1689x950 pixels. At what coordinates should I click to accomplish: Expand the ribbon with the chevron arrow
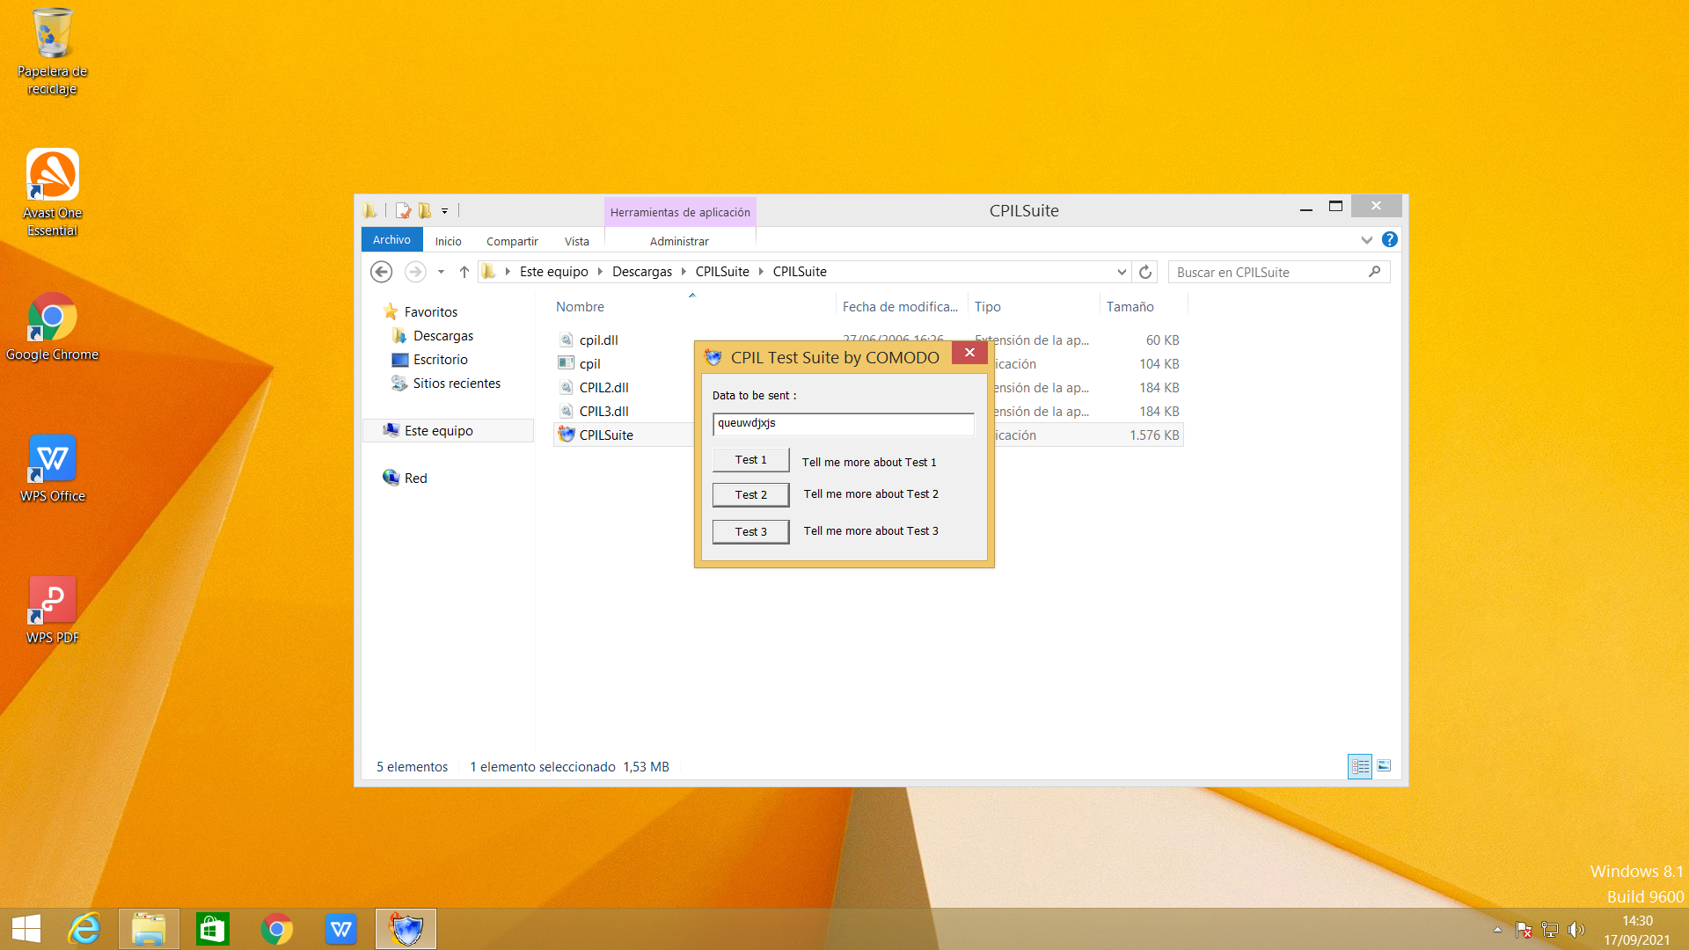click(x=1366, y=239)
